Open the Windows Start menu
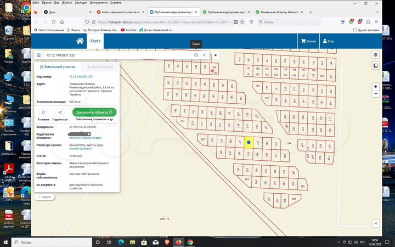395x247 pixels. click(5, 242)
